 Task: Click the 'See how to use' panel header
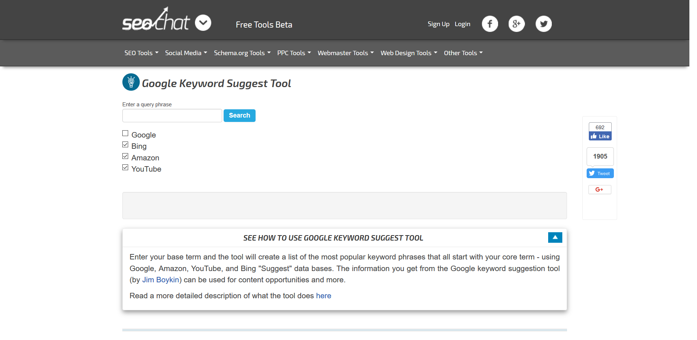click(x=333, y=238)
